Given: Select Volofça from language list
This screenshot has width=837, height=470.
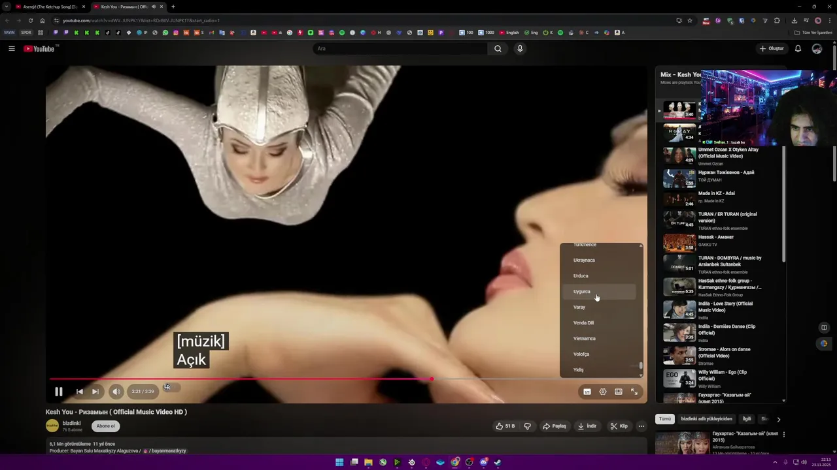Looking at the screenshot, I should (600, 354).
